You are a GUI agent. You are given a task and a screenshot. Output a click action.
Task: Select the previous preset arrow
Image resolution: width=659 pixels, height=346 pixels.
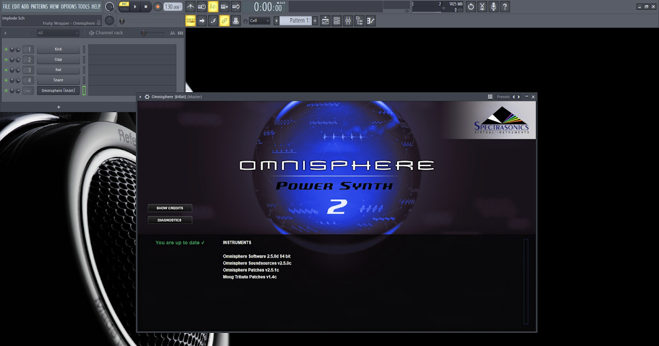point(513,97)
